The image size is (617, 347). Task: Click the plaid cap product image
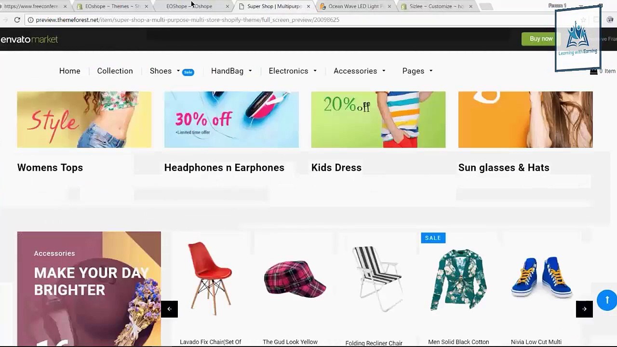(x=295, y=279)
